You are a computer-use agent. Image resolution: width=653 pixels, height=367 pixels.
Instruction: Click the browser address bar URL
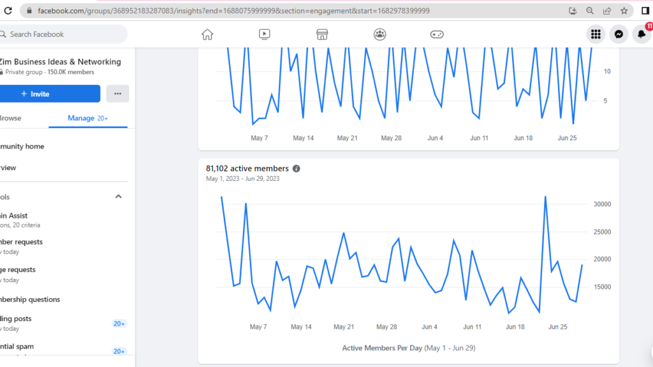tap(233, 11)
